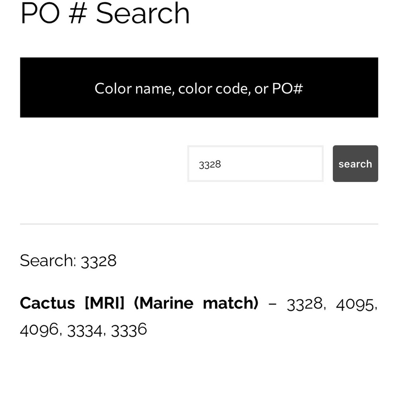Screen dimensions: 398x398
Task: Click PO number 3328 in the results list
Action: [304, 304]
